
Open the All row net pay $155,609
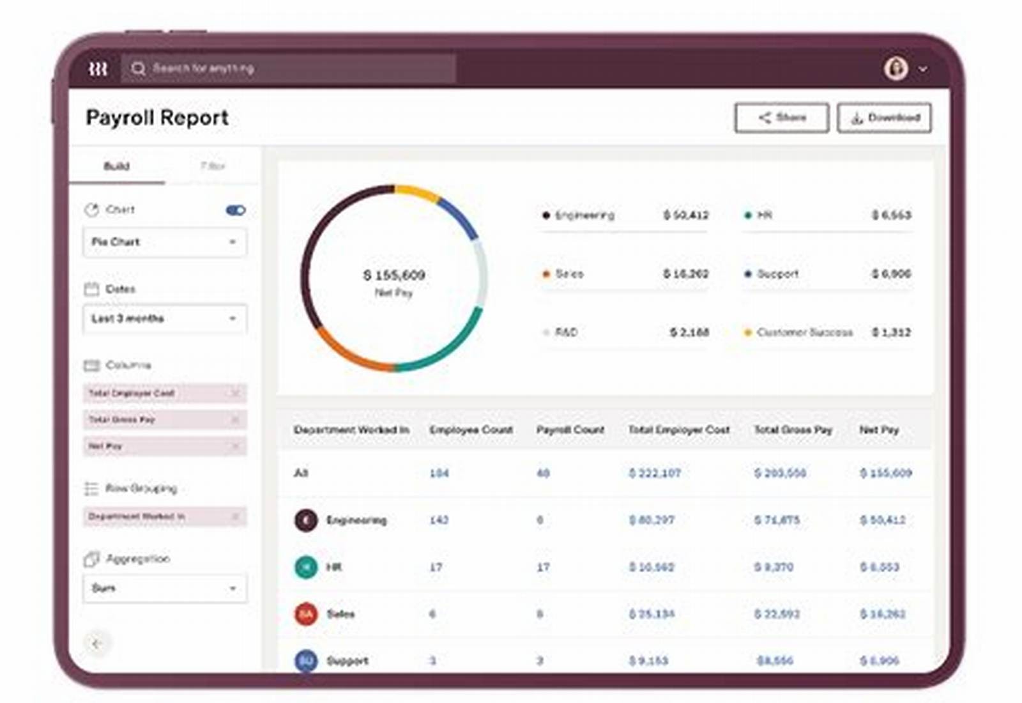click(886, 474)
